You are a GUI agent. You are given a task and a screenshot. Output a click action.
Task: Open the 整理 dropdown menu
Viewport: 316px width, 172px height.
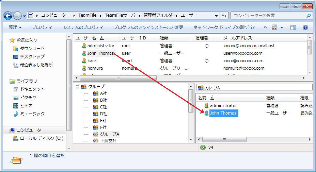pos(15,28)
